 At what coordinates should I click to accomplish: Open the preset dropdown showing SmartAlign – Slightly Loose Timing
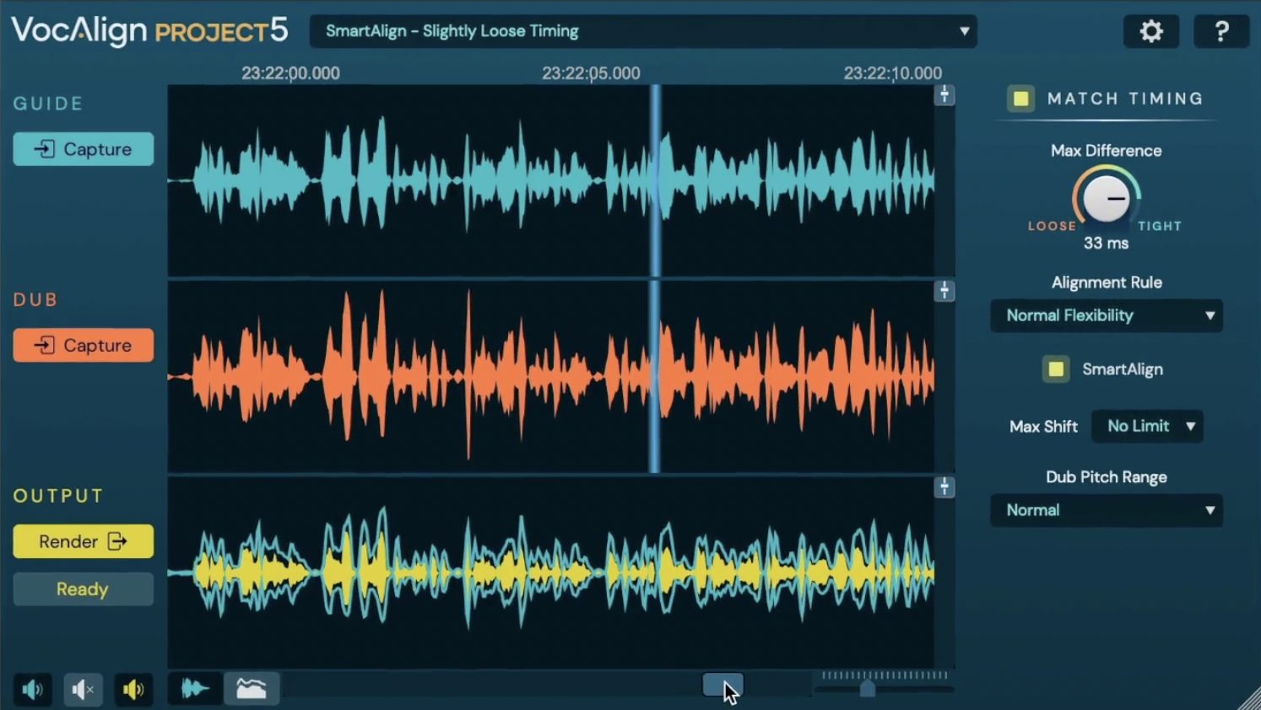click(643, 31)
